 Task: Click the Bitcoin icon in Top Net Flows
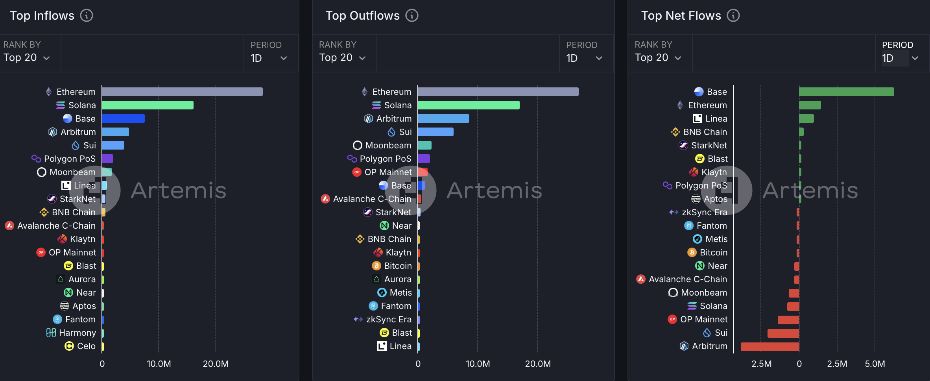click(692, 253)
